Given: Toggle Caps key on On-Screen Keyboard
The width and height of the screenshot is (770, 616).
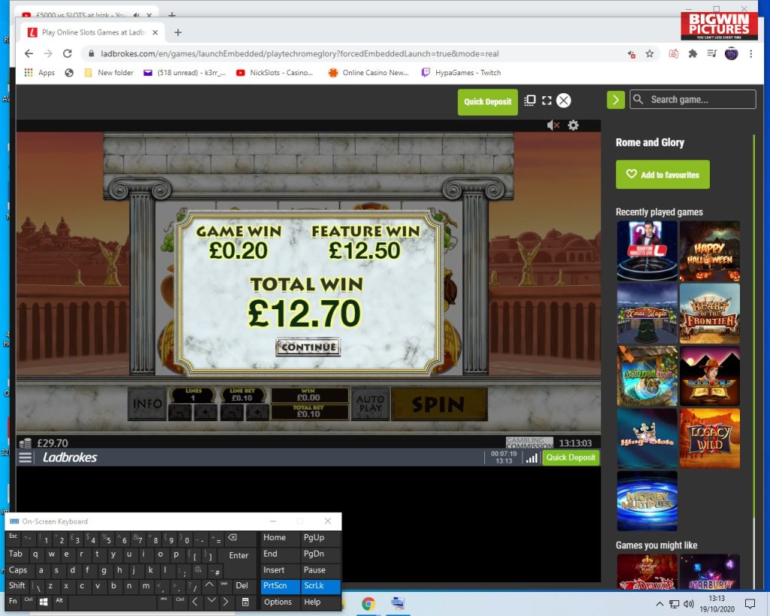Looking at the screenshot, I should (18, 570).
